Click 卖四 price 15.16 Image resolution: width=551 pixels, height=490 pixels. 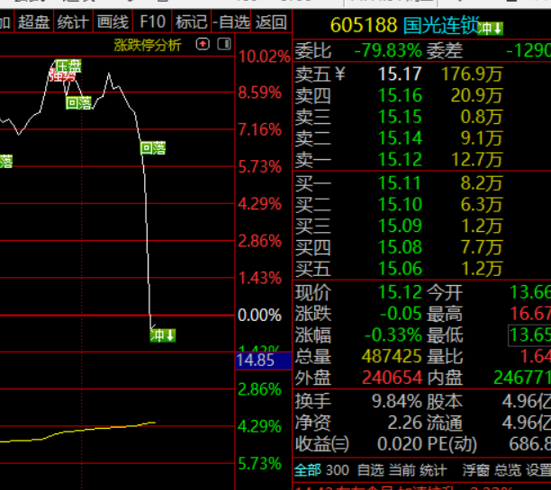pyautogui.click(x=400, y=95)
